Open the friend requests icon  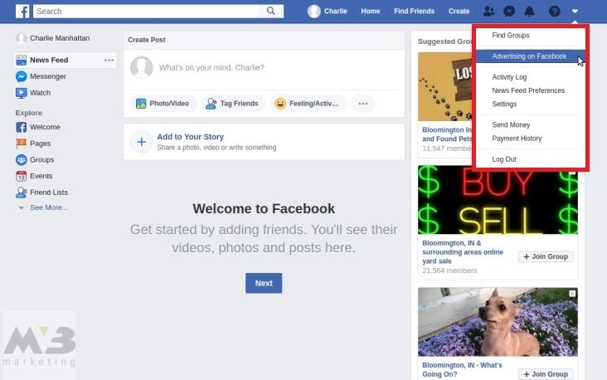[x=488, y=12]
